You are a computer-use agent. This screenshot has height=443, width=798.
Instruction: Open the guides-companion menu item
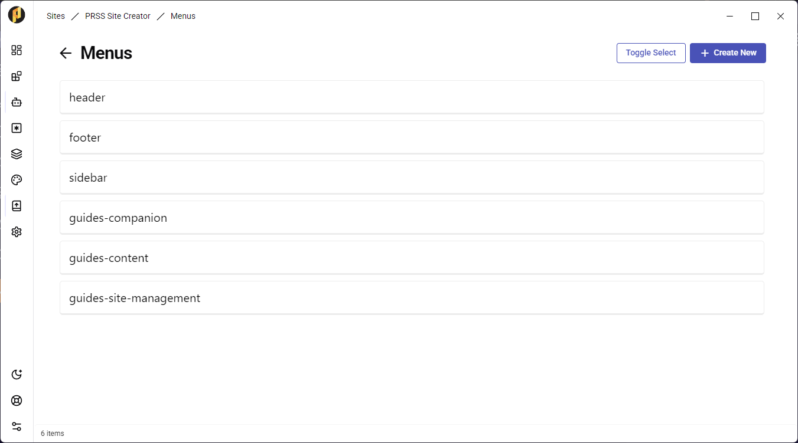point(412,218)
